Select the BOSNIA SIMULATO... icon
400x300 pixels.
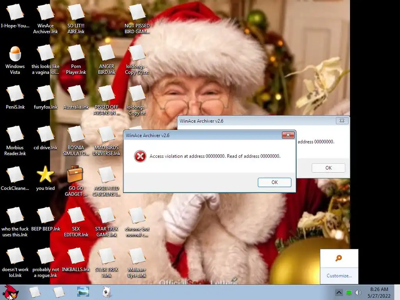76,141
